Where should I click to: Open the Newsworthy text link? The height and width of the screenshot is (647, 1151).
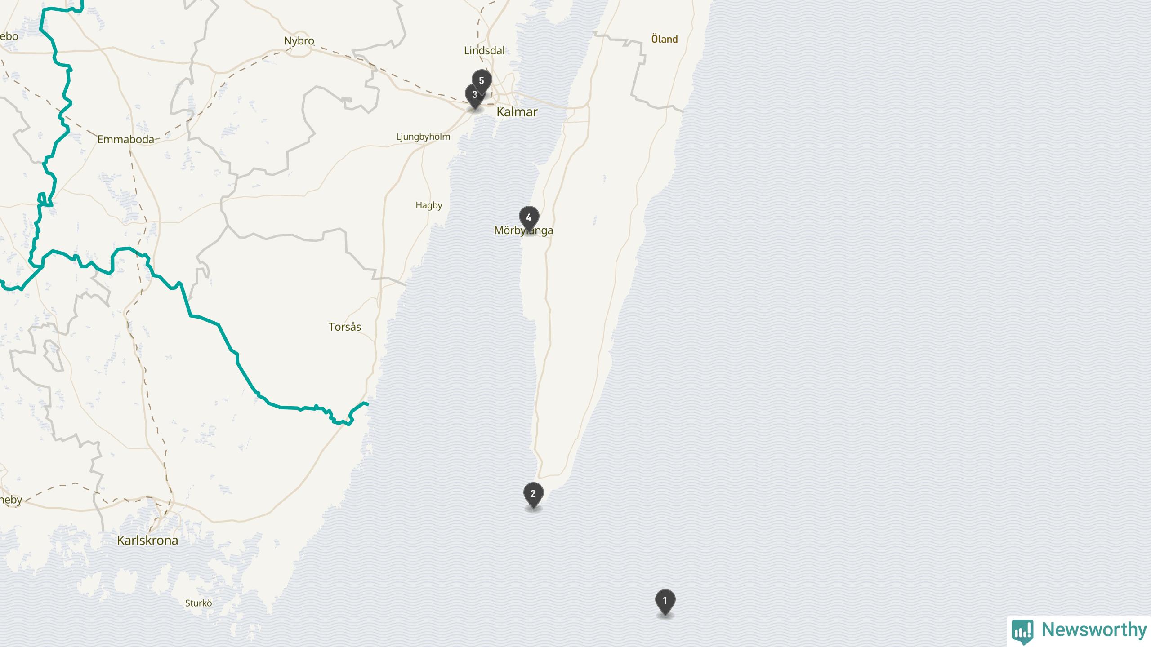click(x=1094, y=630)
